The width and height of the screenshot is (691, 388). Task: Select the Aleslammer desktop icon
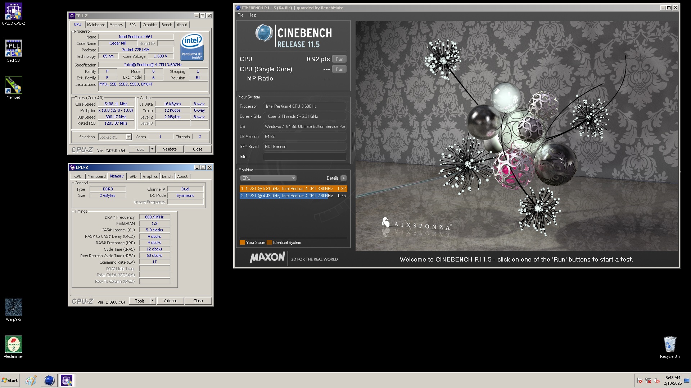(13, 347)
